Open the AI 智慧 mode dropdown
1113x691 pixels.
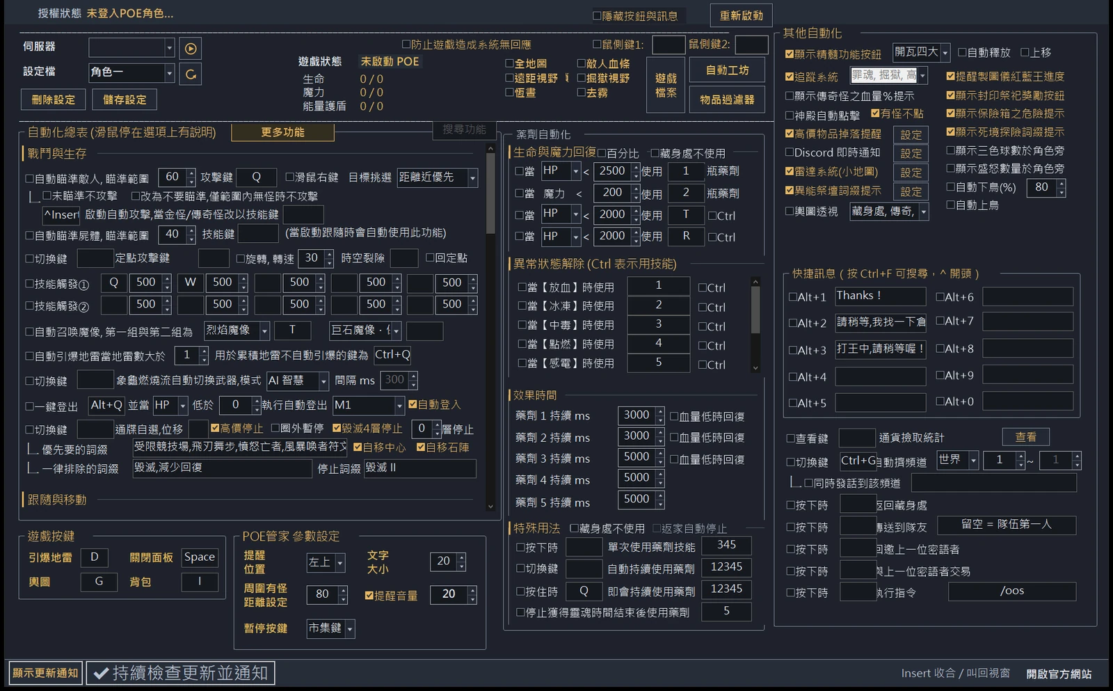coord(297,381)
